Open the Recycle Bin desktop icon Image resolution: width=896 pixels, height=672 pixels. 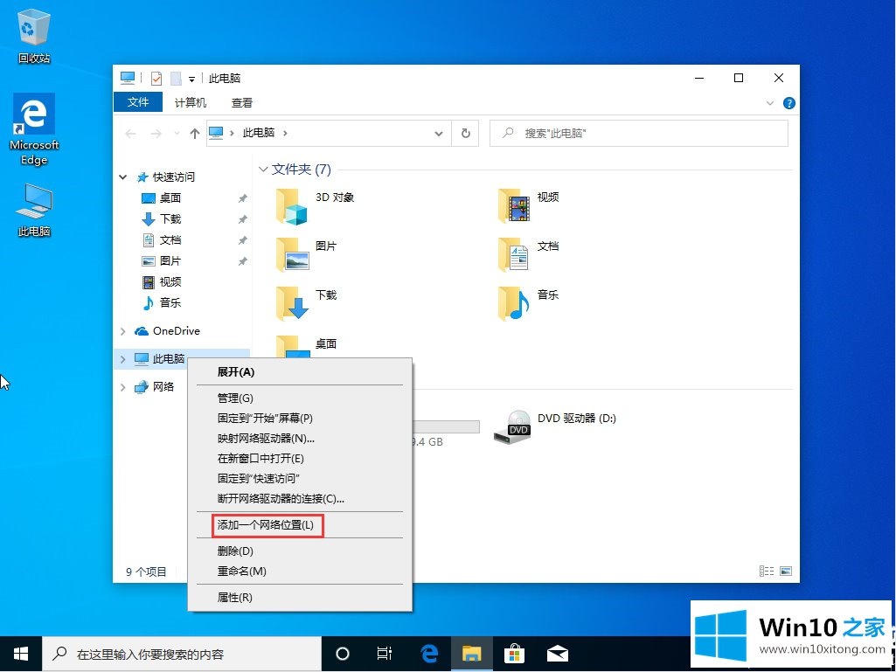tap(34, 36)
